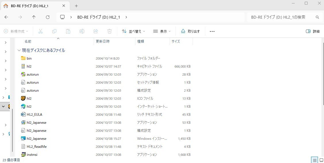Switch to details list view layout

point(315,160)
